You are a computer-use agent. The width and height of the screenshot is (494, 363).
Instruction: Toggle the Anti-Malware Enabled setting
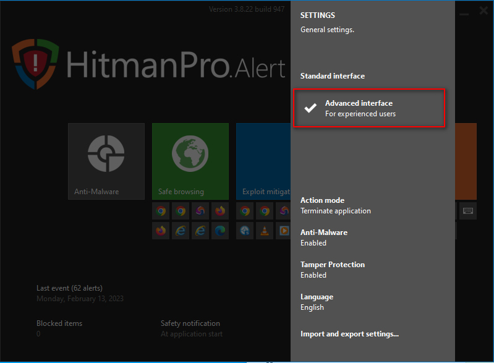(x=324, y=237)
